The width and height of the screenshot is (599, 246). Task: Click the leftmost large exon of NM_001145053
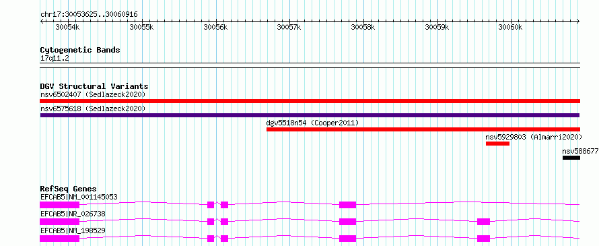(60, 205)
